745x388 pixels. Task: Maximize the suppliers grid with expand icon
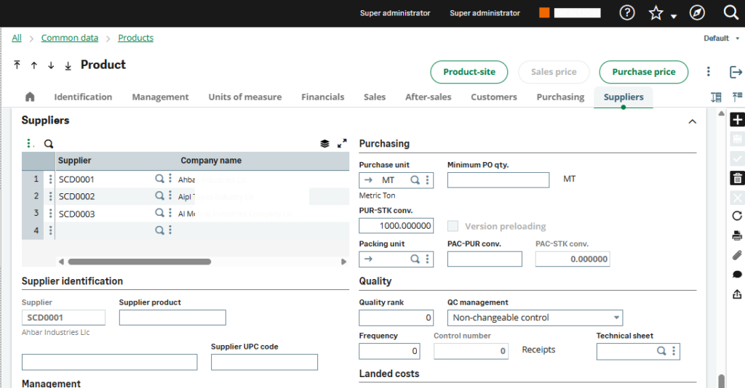342,144
